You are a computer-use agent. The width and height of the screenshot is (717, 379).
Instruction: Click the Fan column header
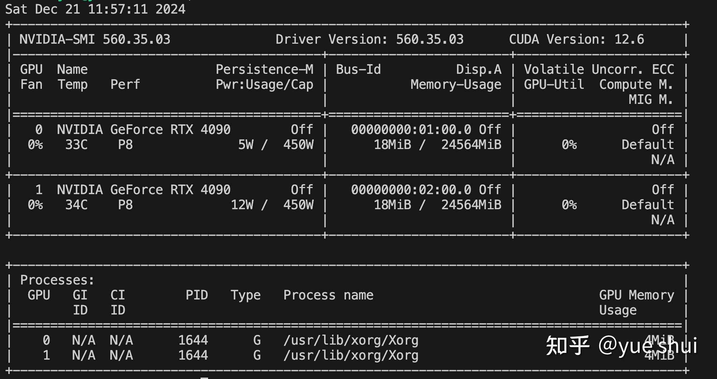pyautogui.click(x=31, y=84)
